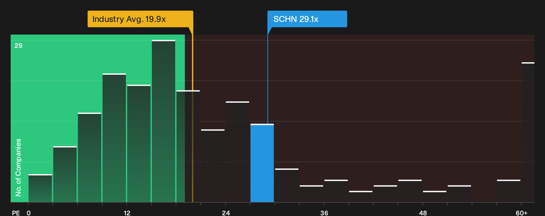Click the PE axis label
The width and height of the screenshot is (545, 216).
point(16,213)
